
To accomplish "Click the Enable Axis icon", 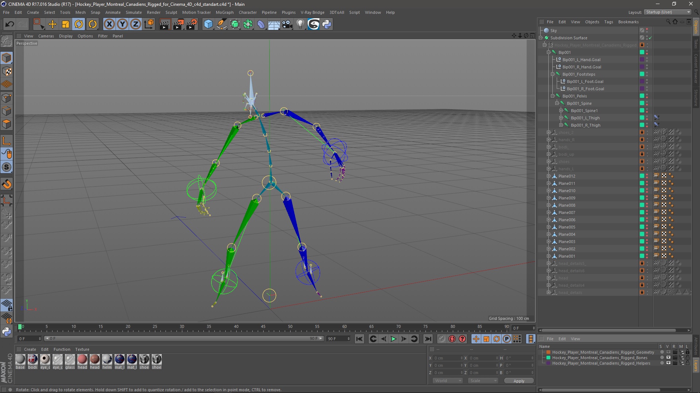I will (x=7, y=141).
